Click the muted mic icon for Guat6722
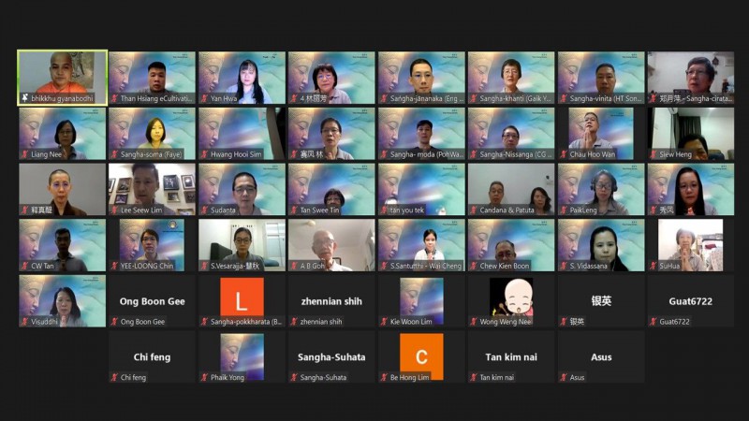This screenshot has height=421, width=749. tap(654, 322)
